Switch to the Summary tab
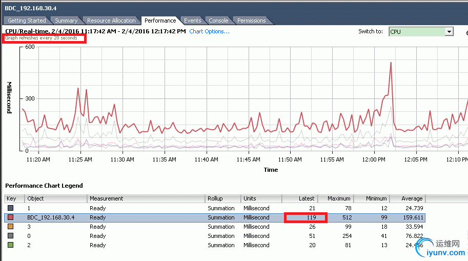 coord(66,21)
